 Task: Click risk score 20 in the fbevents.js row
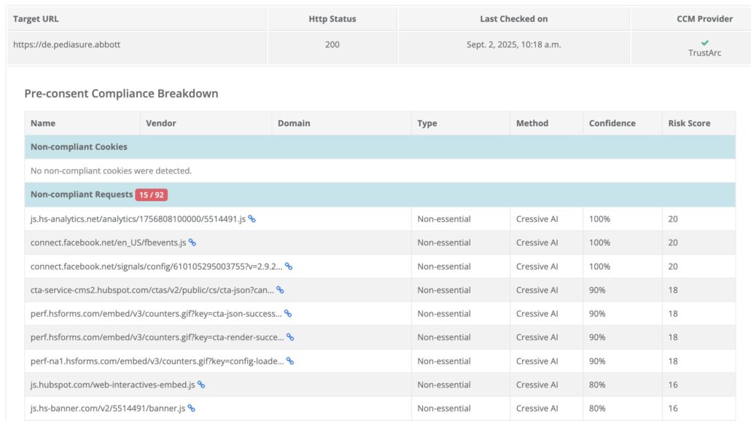[673, 243]
